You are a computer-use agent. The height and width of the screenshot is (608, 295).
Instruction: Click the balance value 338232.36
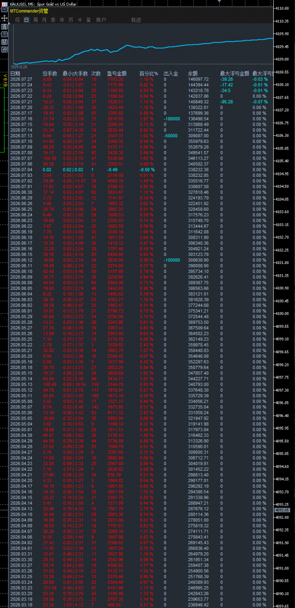(x=198, y=170)
